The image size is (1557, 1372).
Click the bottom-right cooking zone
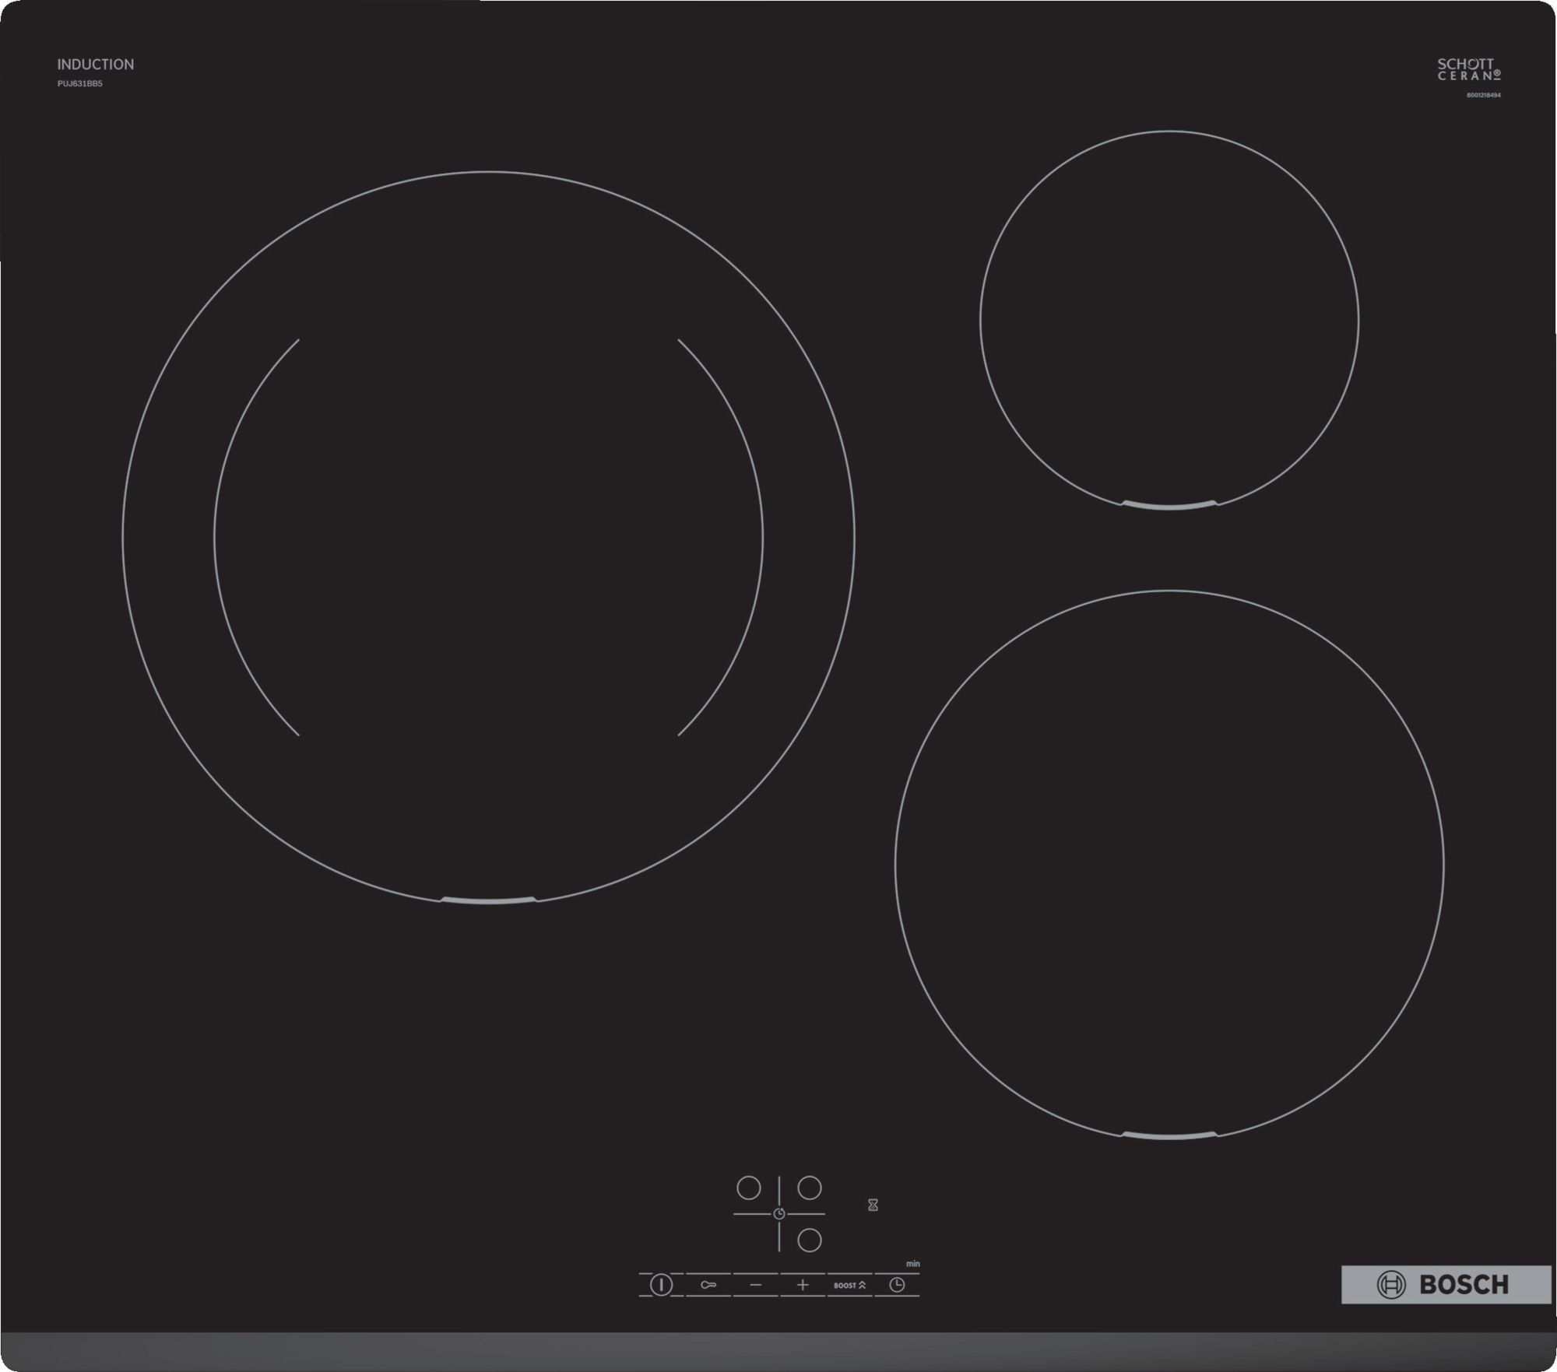1169,865
